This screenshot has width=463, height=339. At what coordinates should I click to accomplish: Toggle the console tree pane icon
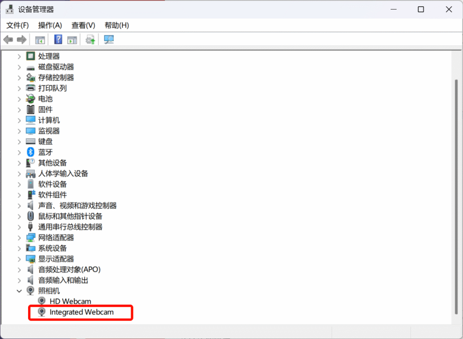[40, 40]
